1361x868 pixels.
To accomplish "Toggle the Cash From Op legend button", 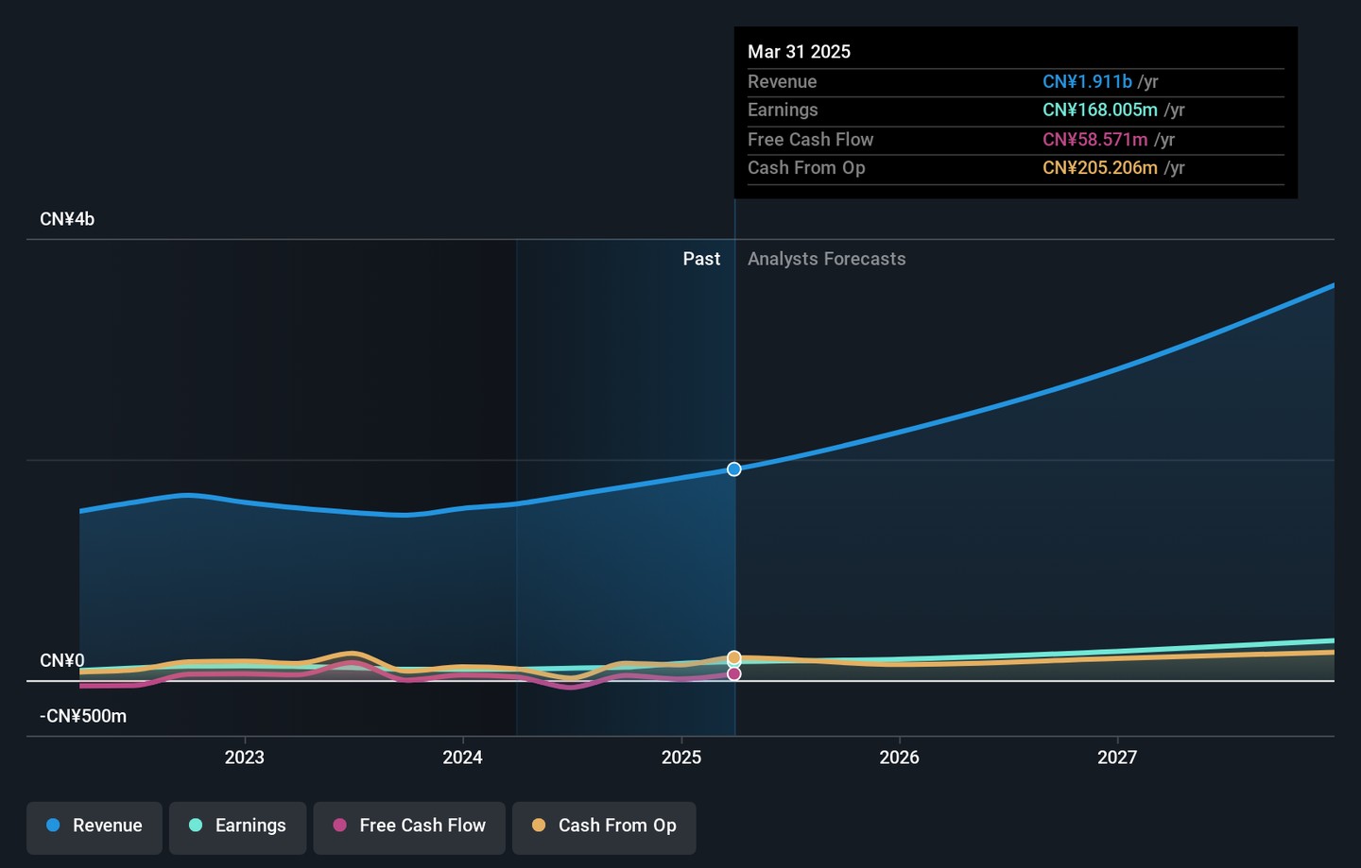I will pyautogui.click(x=604, y=826).
